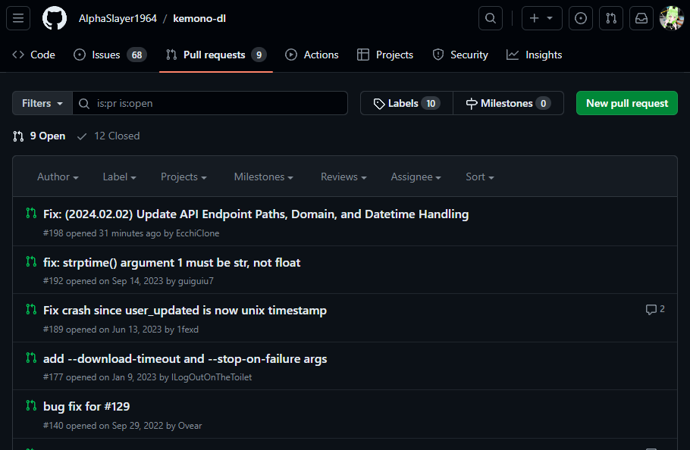
Task: Switch to the Projects tab
Action: pyautogui.click(x=385, y=55)
